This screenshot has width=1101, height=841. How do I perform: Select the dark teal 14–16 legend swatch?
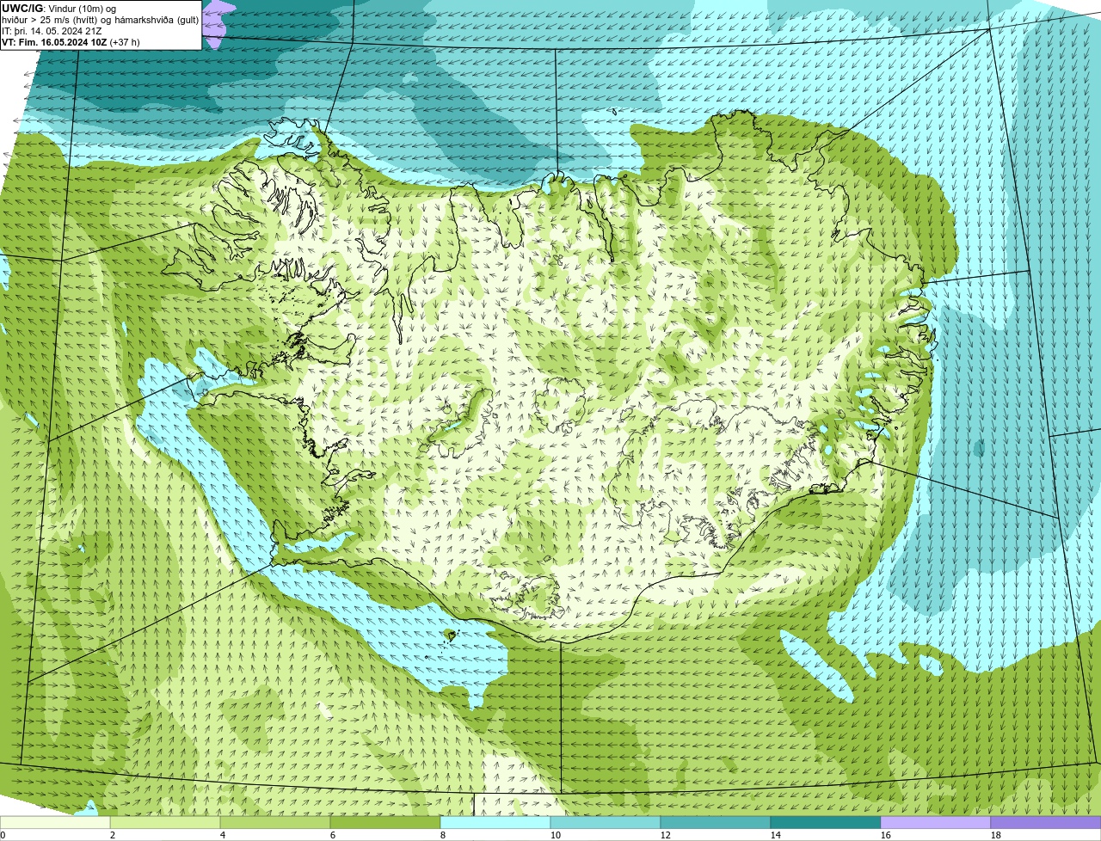tap(826, 822)
